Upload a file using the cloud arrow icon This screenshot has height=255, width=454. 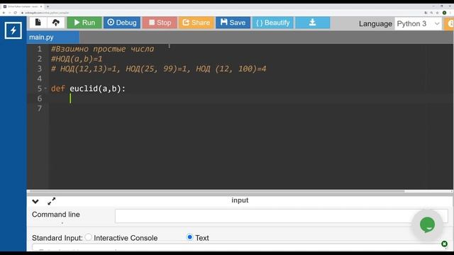56,23
